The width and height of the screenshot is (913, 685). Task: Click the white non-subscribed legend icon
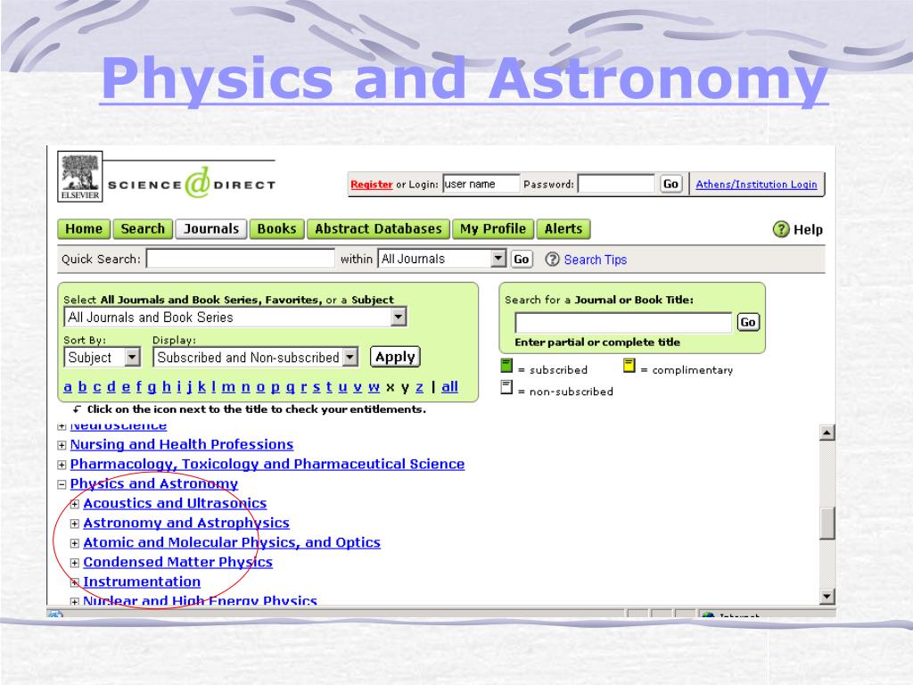click(506, 387)
